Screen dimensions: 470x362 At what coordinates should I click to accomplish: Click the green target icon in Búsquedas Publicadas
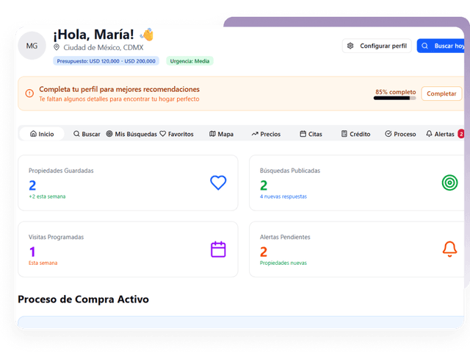tap(449, 182)
